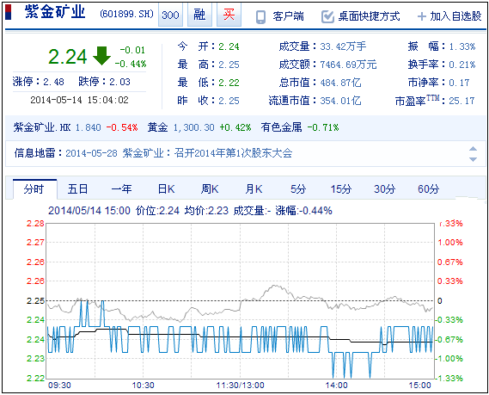Switch to the 月K tab

tap(254, 189)
